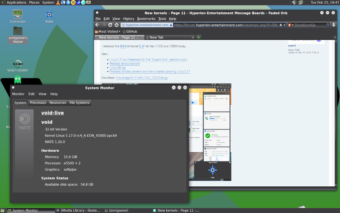This screenshot has width=340, height=213.
Task: Bookmark this page with the star icon
Action: 281,25
